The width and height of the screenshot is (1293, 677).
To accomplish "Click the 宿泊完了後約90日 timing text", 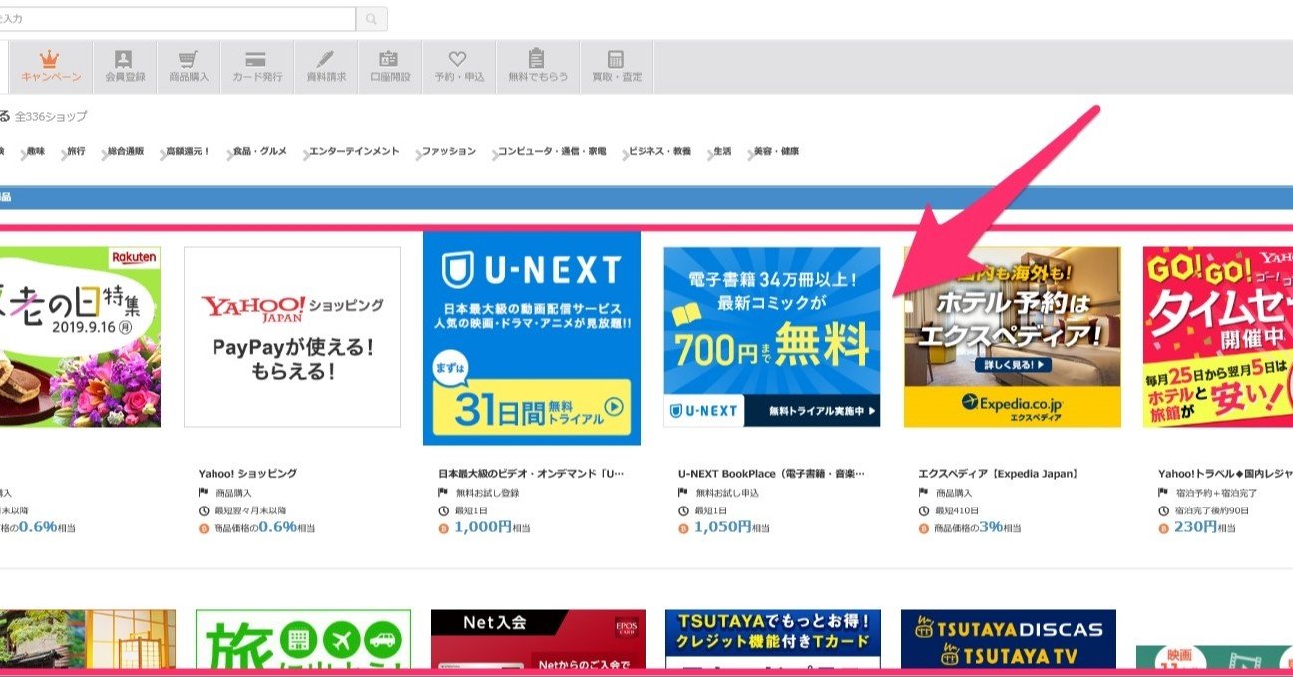I will tap(1211, 510).
